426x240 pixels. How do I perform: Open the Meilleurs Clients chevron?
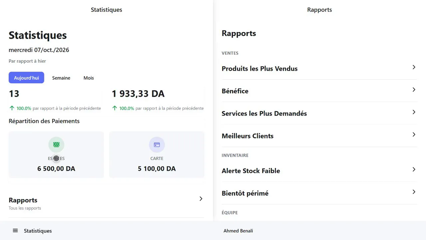pyautogui.click(x=414, y=135)
